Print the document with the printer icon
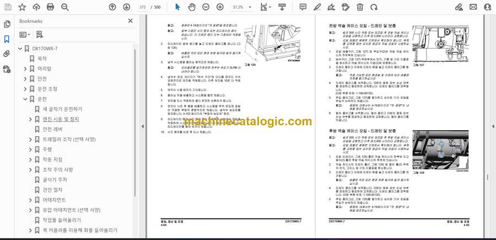496x240 pixels. click(x=50, y=7)
